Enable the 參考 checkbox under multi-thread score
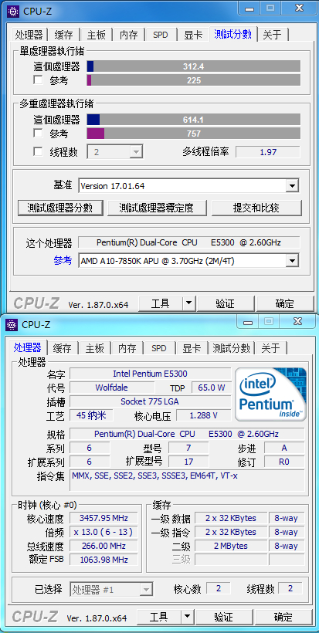Viewport: 319px width, 633px height. tap(38, 133)
